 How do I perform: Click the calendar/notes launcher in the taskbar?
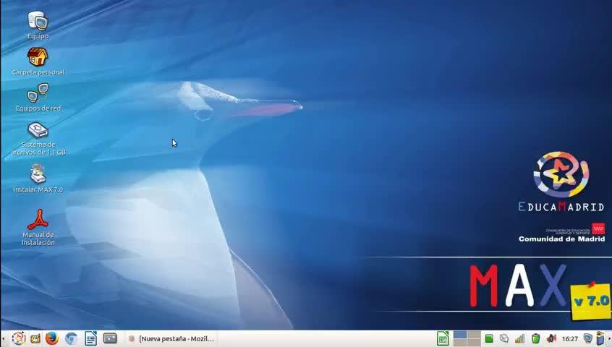coord(35,338)
